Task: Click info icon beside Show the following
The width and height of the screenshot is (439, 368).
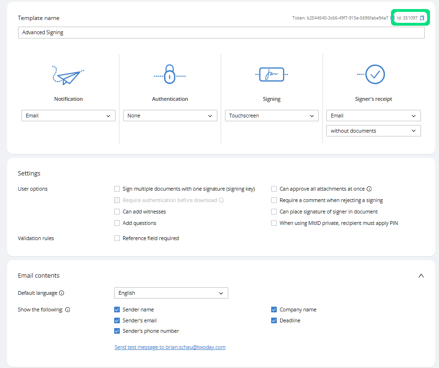Action: click(68, 310)
